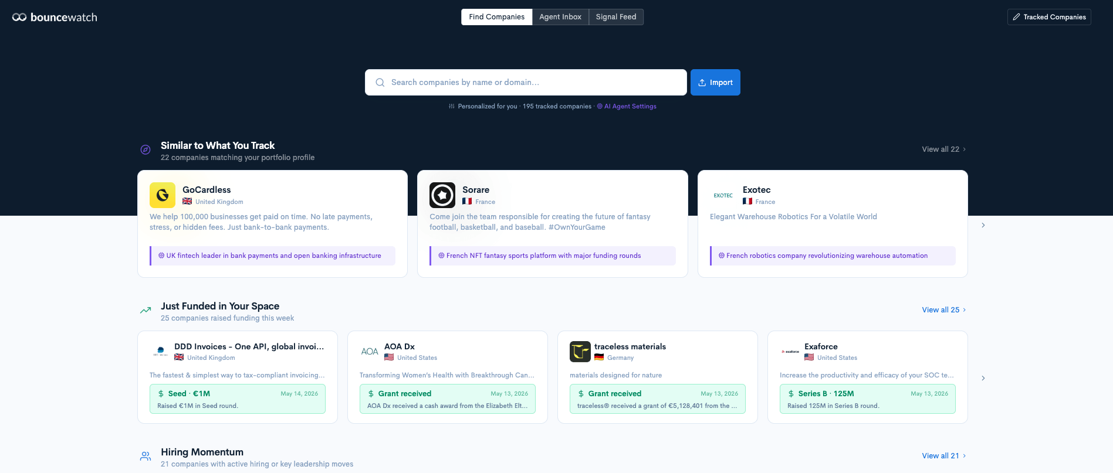Open AI Agent Settings link
Image resolution: width=1113 pixels, height=473 pixels.
(x=627, y=107)
